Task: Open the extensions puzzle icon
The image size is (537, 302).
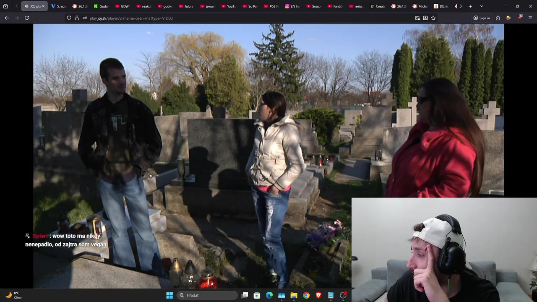Action: pos(498,18)
